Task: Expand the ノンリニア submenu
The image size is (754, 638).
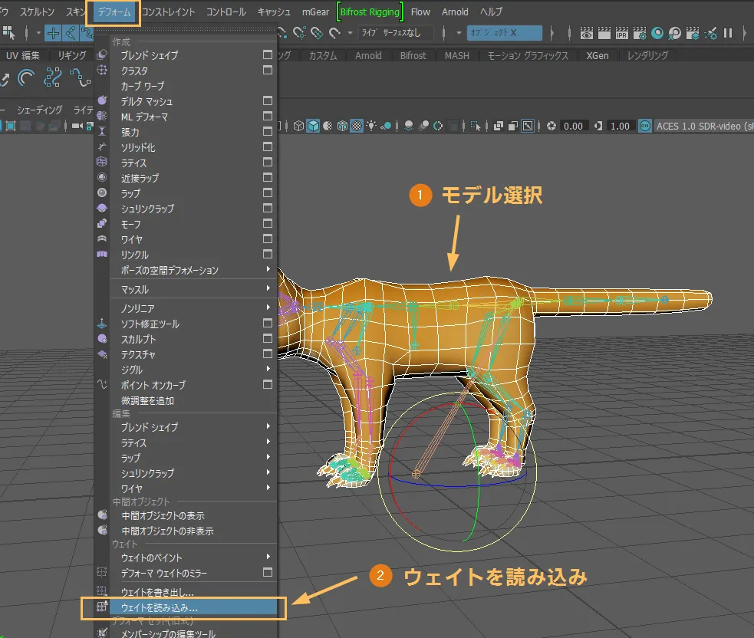Action: pyautogui.click(x=268, y=307)
